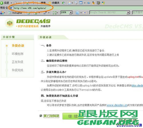Viewport: 143px width, 128px height.
Task: Click the 正在升级 step in sidebar
Action: (17, 62)
